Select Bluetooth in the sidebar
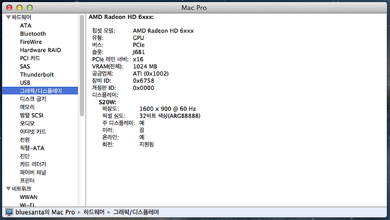The width and height of the screenshot is (390, 220). [x=33, y=34]
